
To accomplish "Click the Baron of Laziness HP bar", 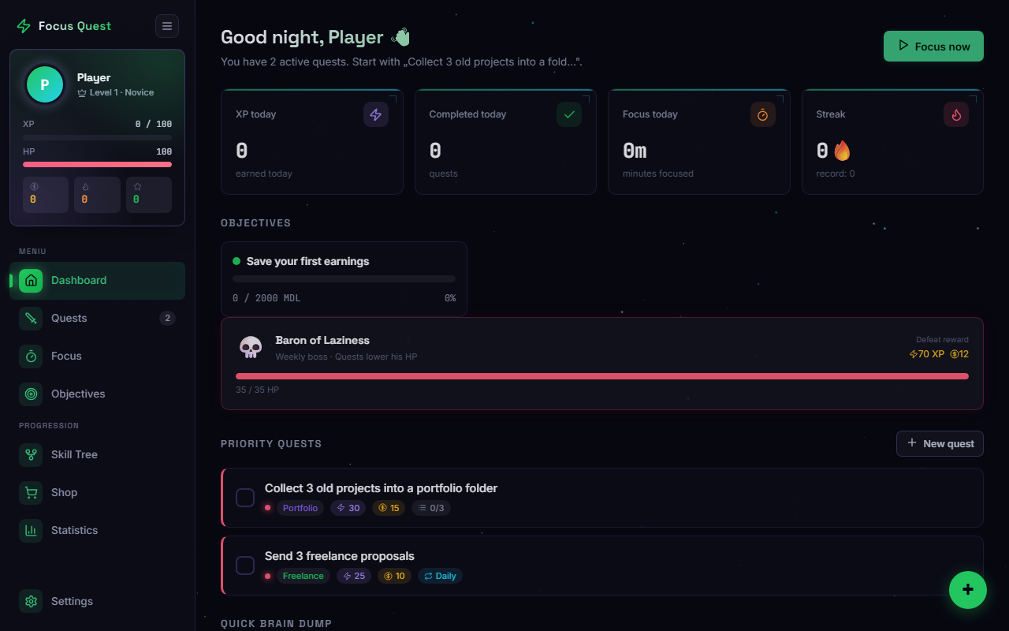I will point(602,376).
